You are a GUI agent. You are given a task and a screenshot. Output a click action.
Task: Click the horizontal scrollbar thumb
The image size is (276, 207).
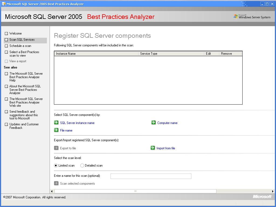(x=135, y=191)
